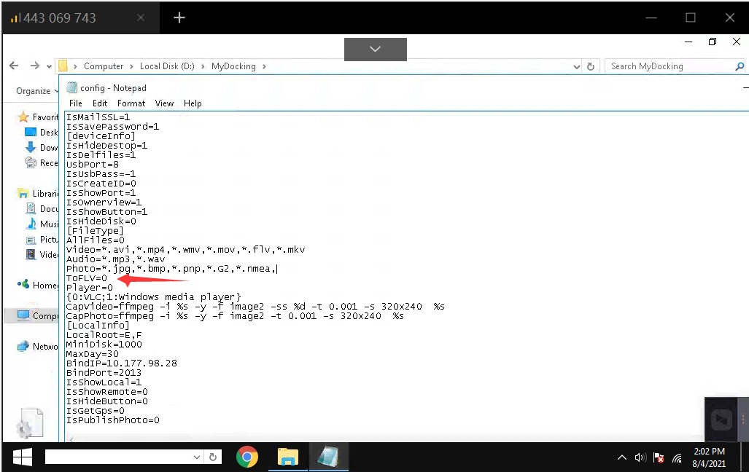
Task: Expand the remote session toolbar chevron
Action: coord(375,49)
